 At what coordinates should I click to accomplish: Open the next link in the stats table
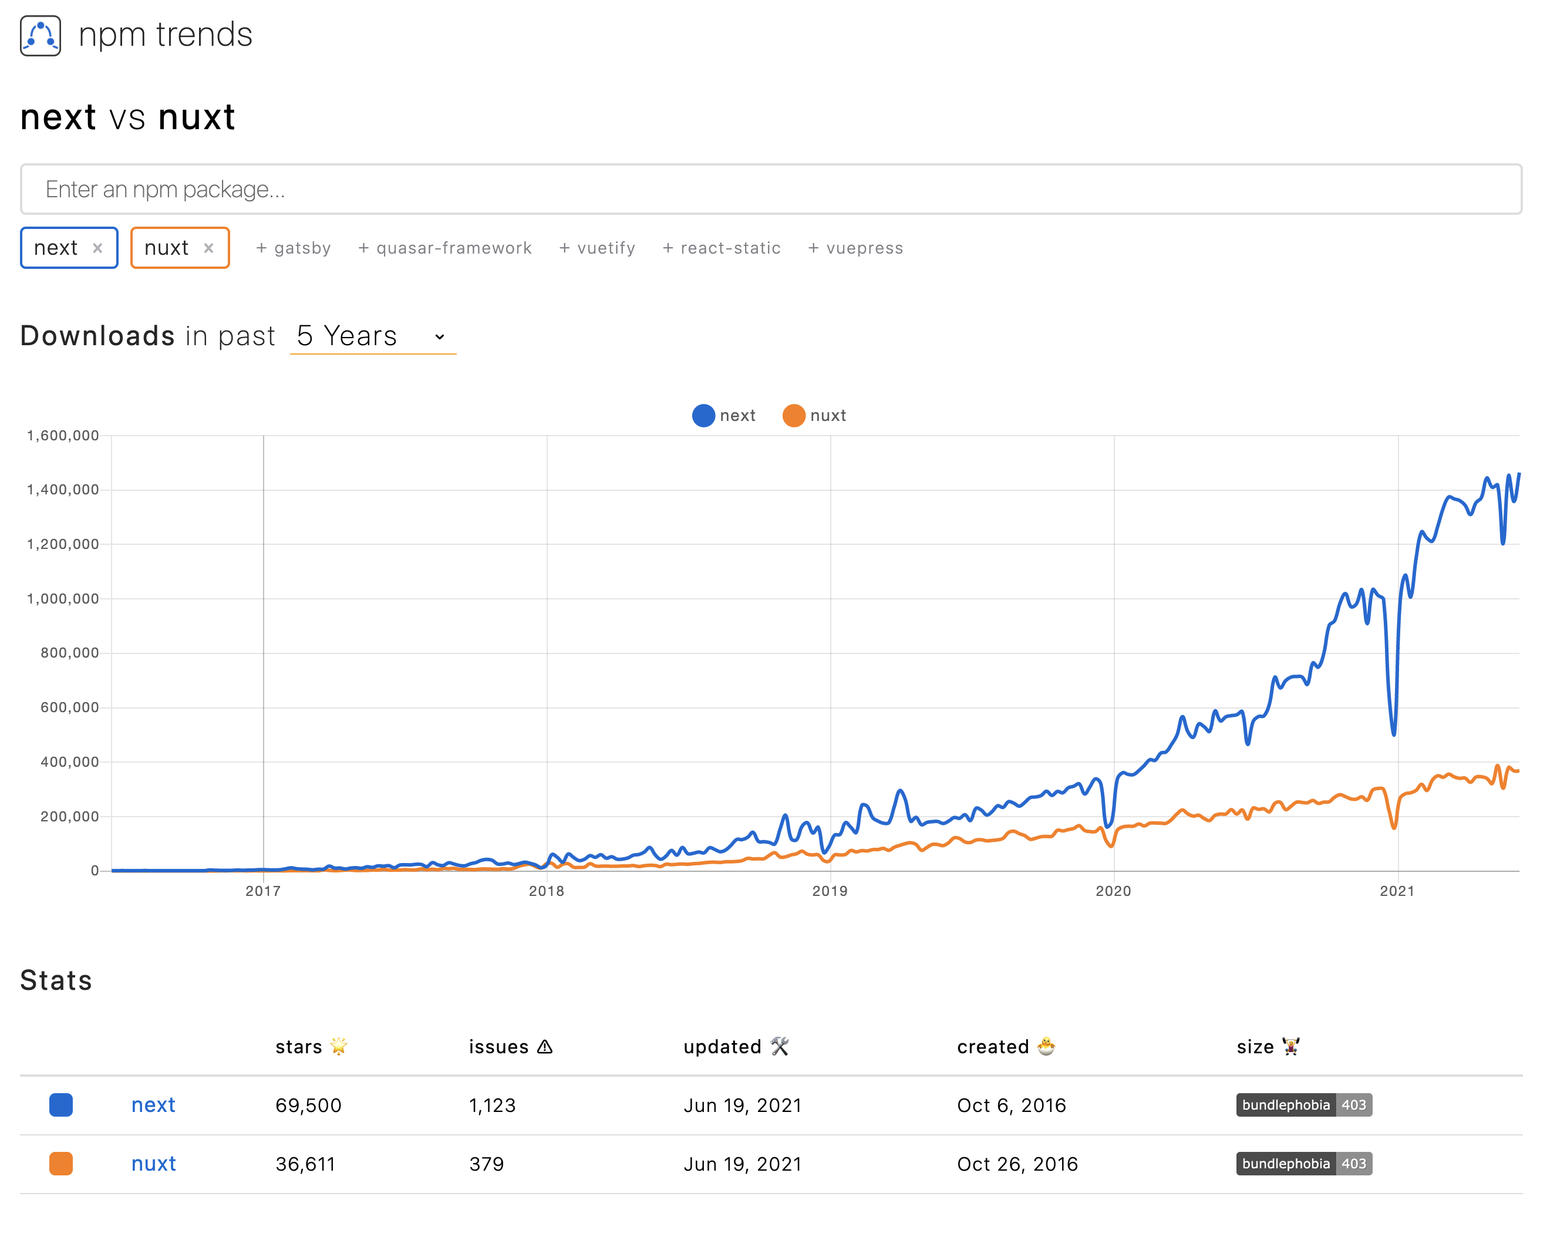point(153,1105)
